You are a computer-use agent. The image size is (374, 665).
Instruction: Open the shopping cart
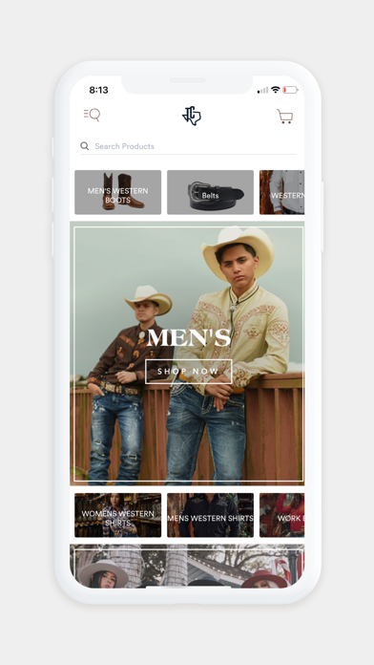285,117
